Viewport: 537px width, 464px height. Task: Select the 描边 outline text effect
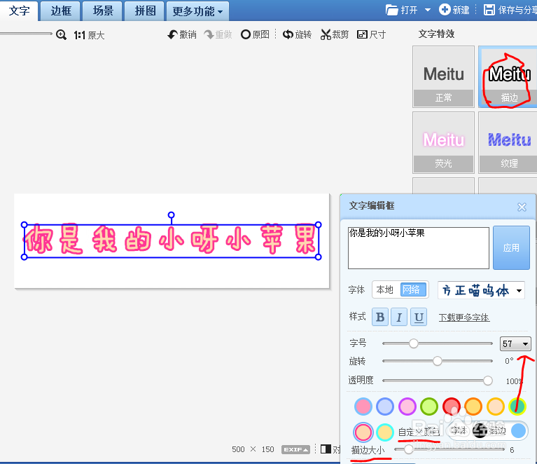508,77
